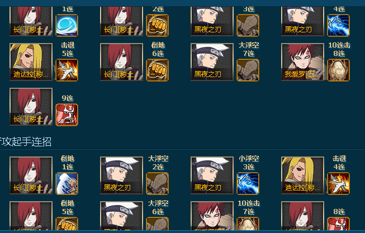Click the 攻起手连招 section heading
Screen dimensions: 365x233
point(26,141)
